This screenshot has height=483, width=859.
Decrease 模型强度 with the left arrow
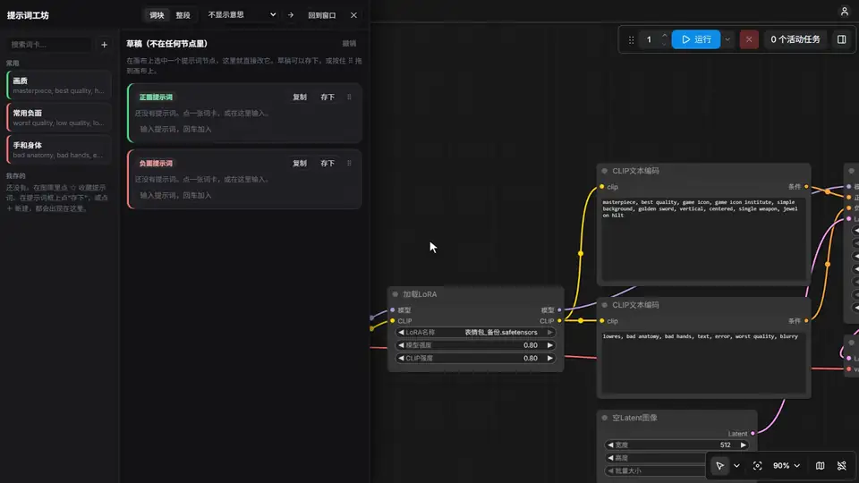point(401,345)
